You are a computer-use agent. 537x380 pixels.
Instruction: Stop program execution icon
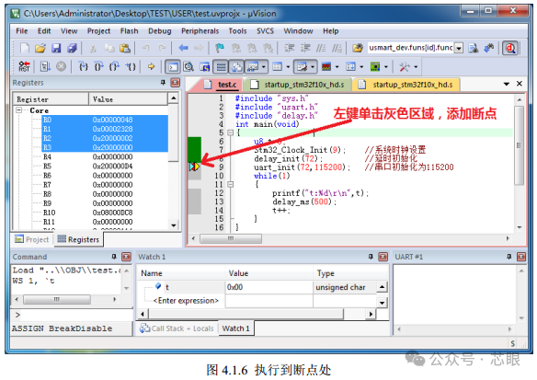61,66
